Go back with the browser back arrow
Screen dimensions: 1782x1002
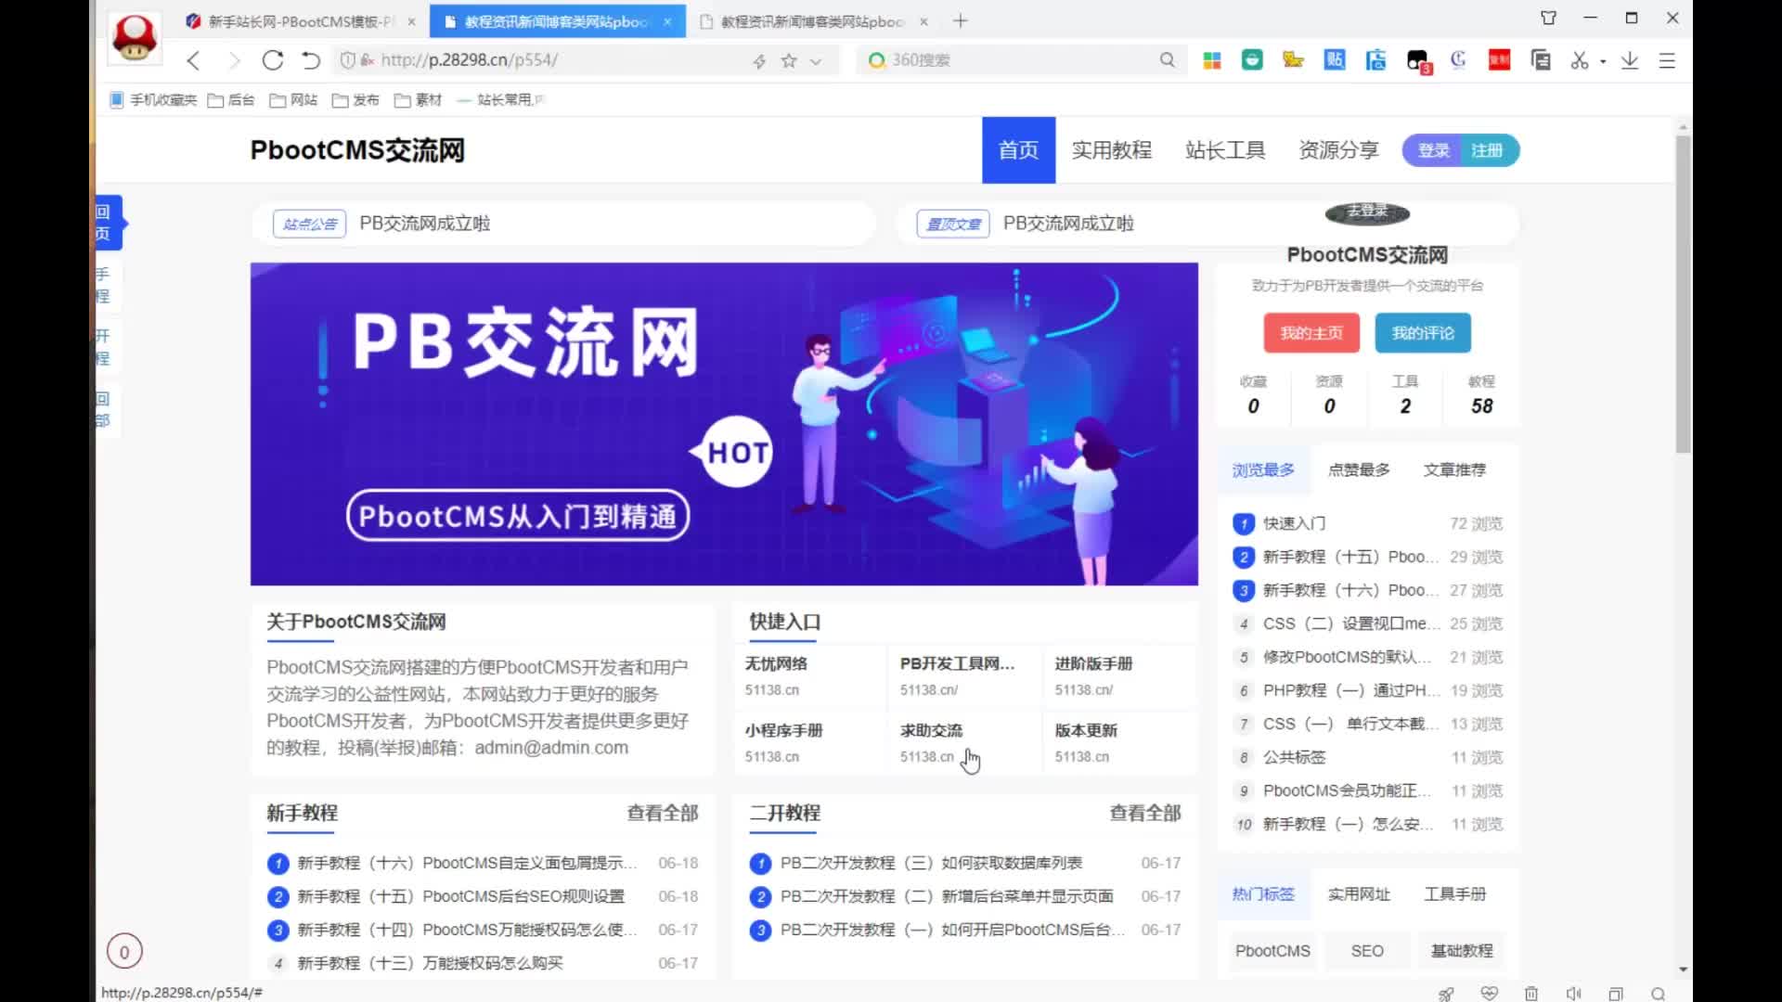193,60
